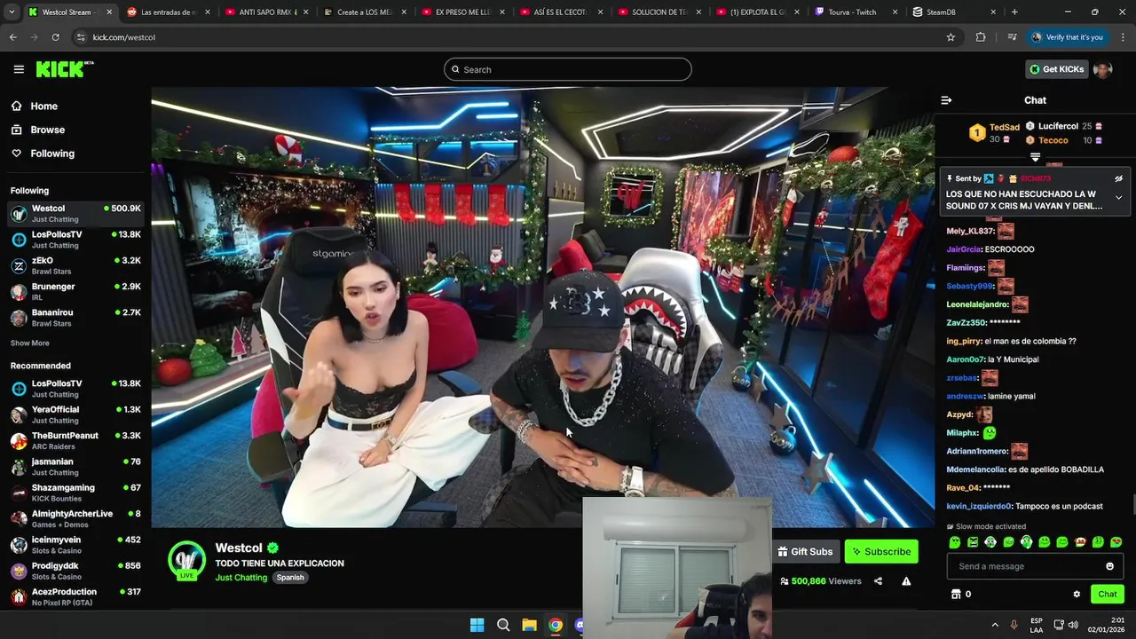Image resolution: width=1136 pixels, height=639 pixels.
Task: Click the Get KICKs button
Action: [1056, 69]
